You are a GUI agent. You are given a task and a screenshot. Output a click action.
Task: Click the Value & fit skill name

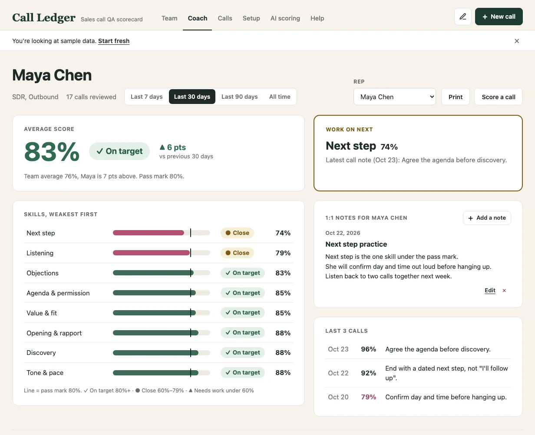click(42, 313)
